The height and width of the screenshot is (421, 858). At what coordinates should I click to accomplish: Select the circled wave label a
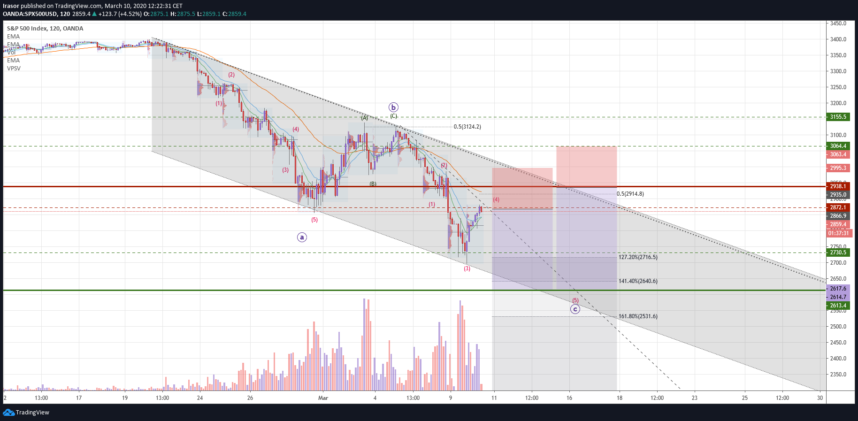302,237
